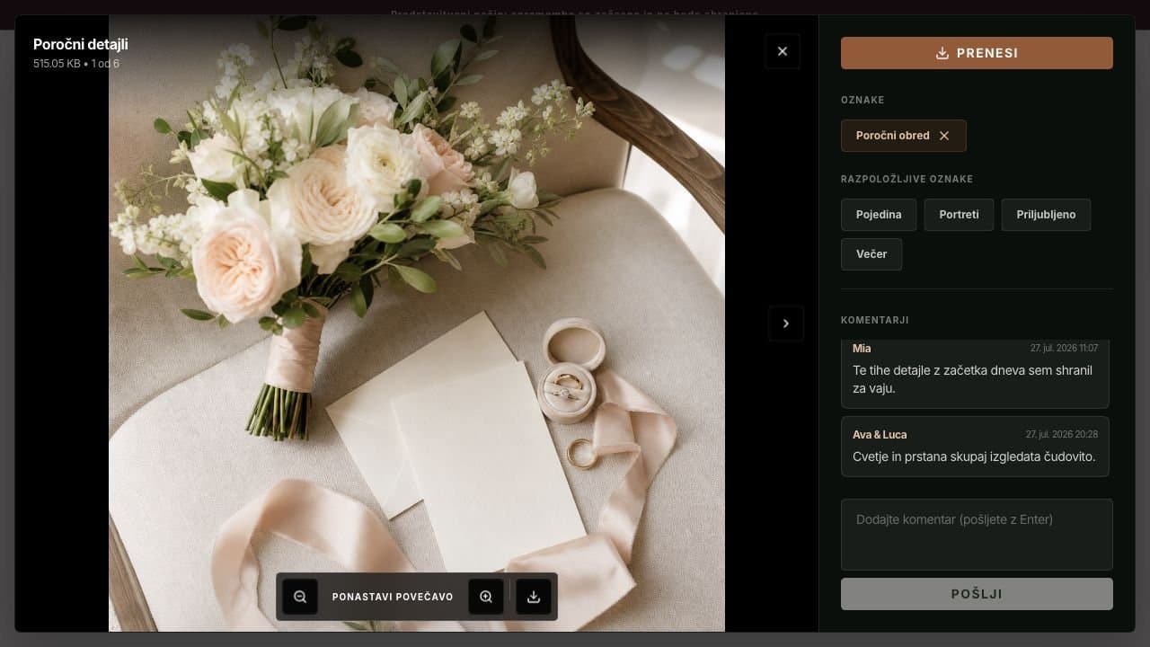Viewport: 1150px width, 647px height.
Task: Add the Večer tag
Action: pos(871,254)
